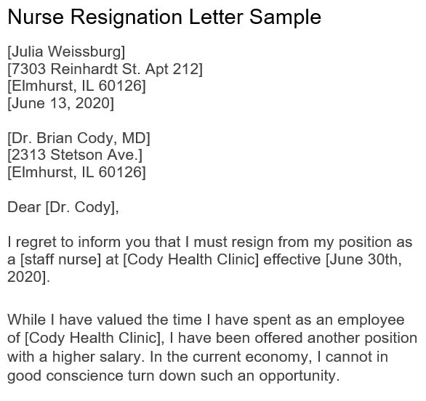Click the 2313 Stetson Ave. line
This screenshot has height=401, width=426.
click(x=75, y=155)
